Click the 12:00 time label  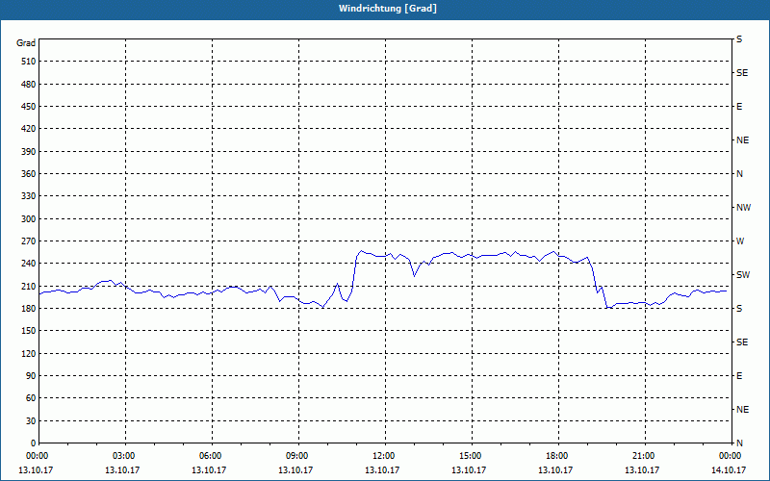383,456
